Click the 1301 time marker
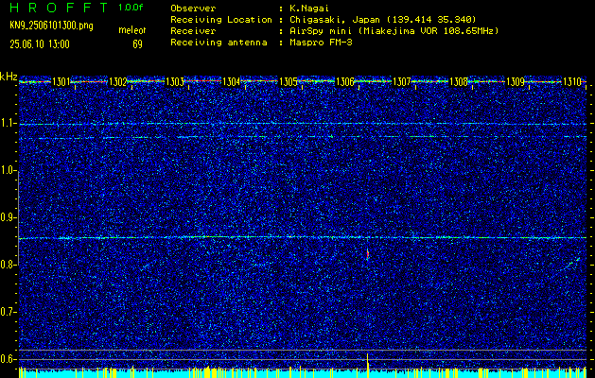595x378 pixels. pos(61,81)
